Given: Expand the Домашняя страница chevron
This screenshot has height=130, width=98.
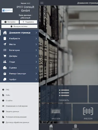Looking at the screenshot, I should [x=36, y=33].
